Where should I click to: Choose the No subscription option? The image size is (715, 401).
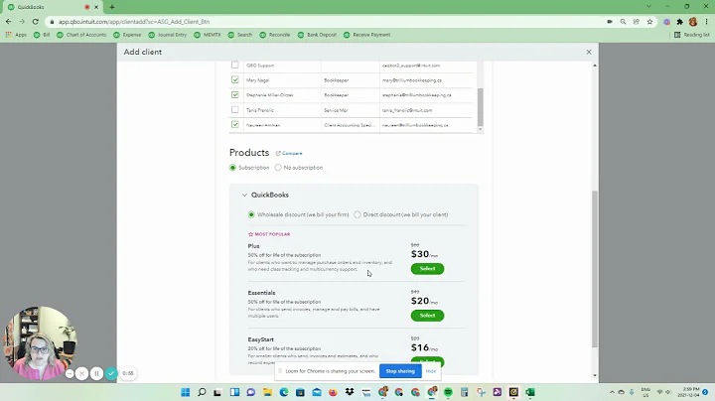point(278,168)
